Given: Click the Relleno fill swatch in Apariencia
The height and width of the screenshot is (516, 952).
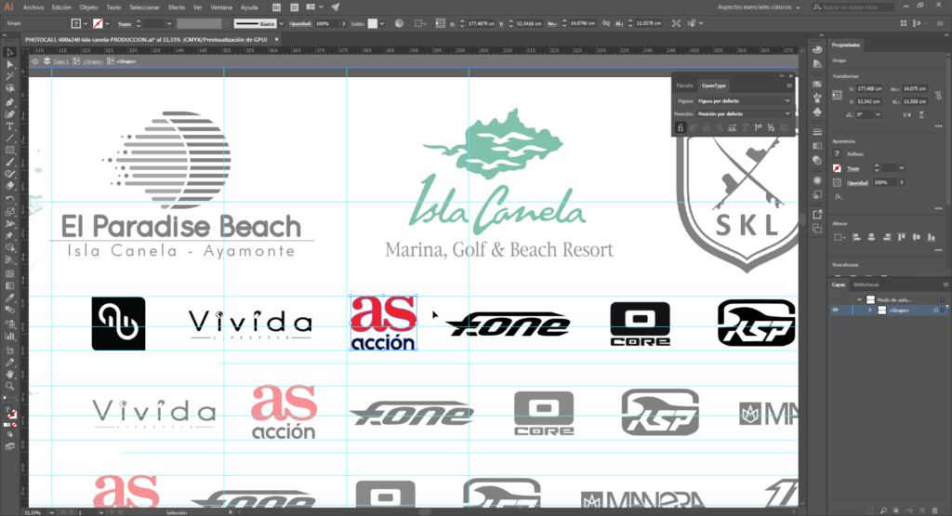Looking at the screenshot, I should (837, 154).
